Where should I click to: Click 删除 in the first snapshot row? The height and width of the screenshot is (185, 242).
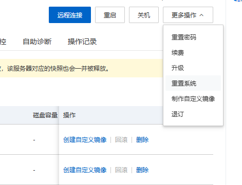click(142, 140)
